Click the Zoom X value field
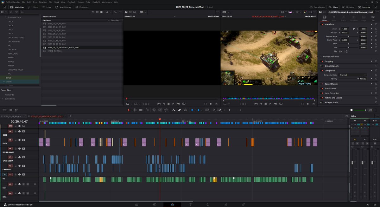 345,29
